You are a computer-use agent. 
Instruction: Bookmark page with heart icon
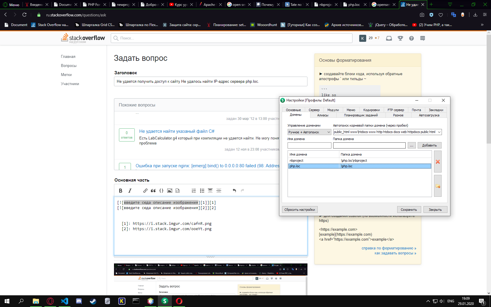tap(441, 15)
